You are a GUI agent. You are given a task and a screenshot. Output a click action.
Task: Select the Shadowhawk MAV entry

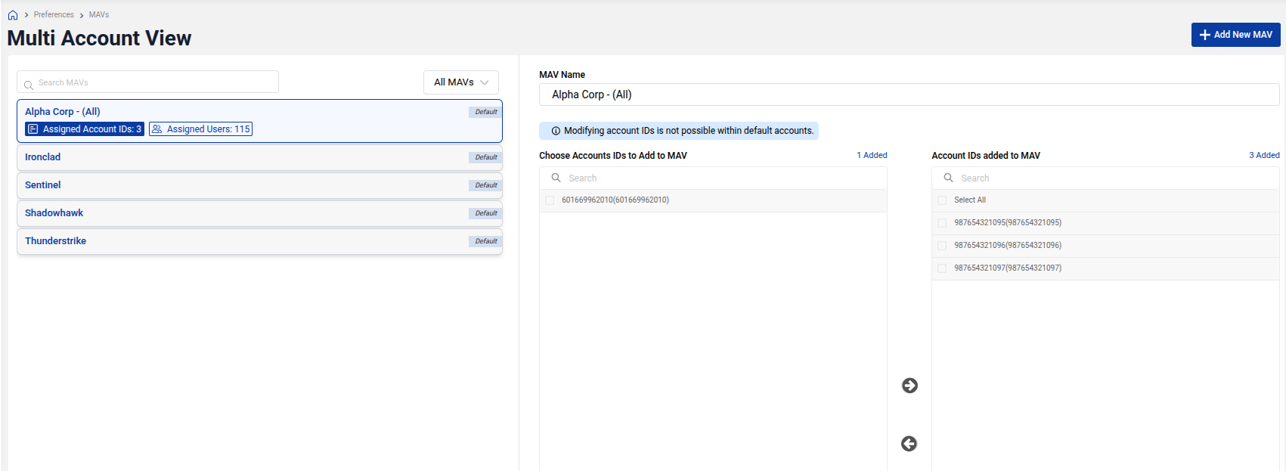click(x=54, y=213)
